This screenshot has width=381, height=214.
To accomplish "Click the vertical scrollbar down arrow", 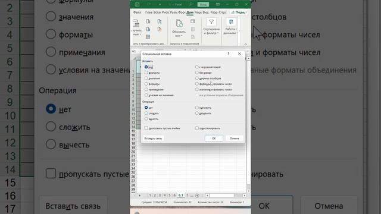I will (x=248, y=191).
